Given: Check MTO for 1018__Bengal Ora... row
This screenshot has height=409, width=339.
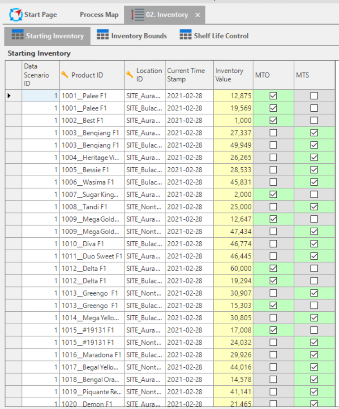Looking at the screenshot, I should point(273,379).
